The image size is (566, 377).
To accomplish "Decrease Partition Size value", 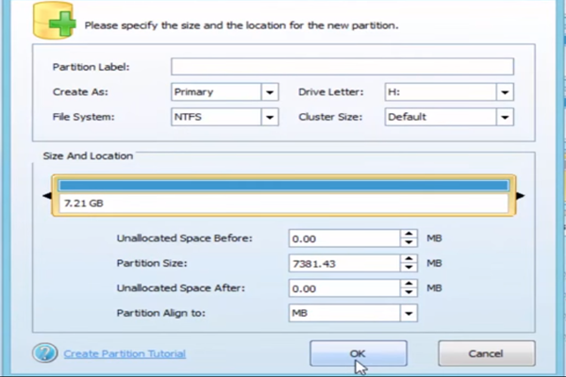I will point(408,268).
